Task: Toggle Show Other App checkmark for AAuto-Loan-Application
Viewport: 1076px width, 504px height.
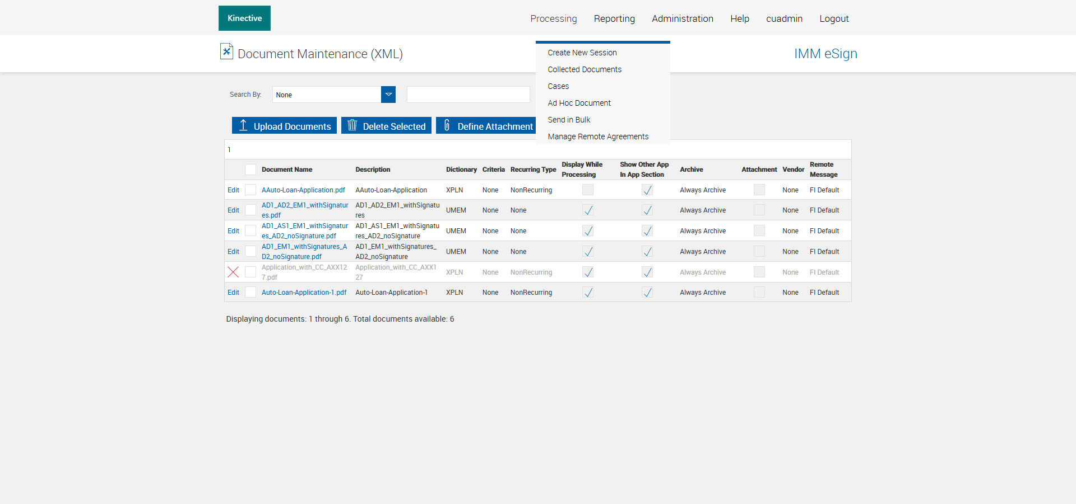Action: click(647, 190)
